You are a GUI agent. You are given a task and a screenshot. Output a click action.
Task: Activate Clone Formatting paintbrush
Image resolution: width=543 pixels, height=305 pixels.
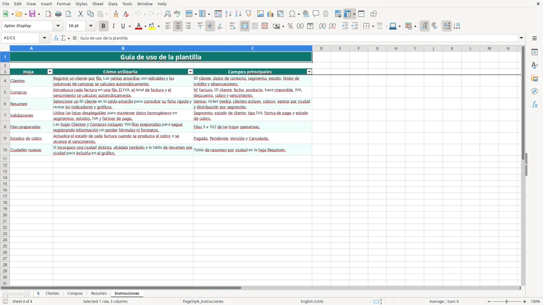click(x=116, y=14)
